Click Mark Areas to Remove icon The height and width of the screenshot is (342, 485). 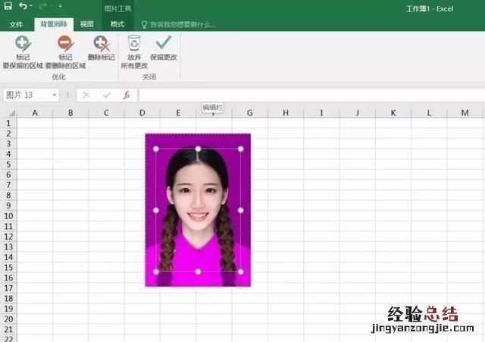click(x=65, y=44)
